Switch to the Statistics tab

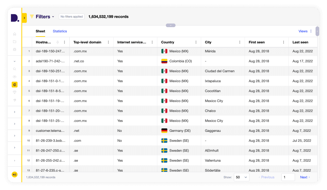60,31
